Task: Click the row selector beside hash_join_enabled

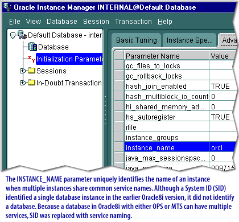Action: pos(119,86)
